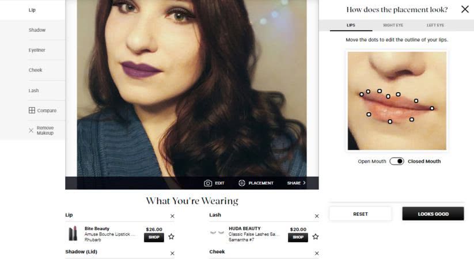Click the Looks Good button
This screenshot has height=259, width=474.
tap(433, 214)
